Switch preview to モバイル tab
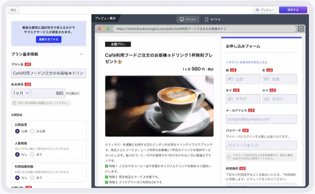 click(x=213, y=19)
